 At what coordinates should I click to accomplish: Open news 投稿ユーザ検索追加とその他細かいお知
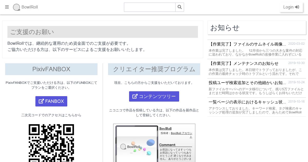pyautogui.click(x=247, y=83)
